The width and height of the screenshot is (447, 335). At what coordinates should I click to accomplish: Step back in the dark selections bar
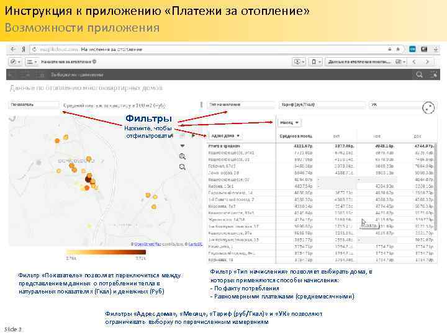point(12,74)
